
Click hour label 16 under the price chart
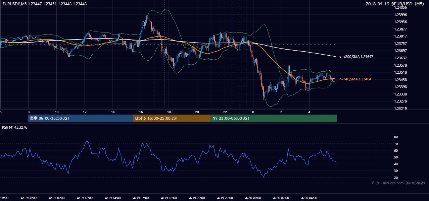[x=141, y=112]
